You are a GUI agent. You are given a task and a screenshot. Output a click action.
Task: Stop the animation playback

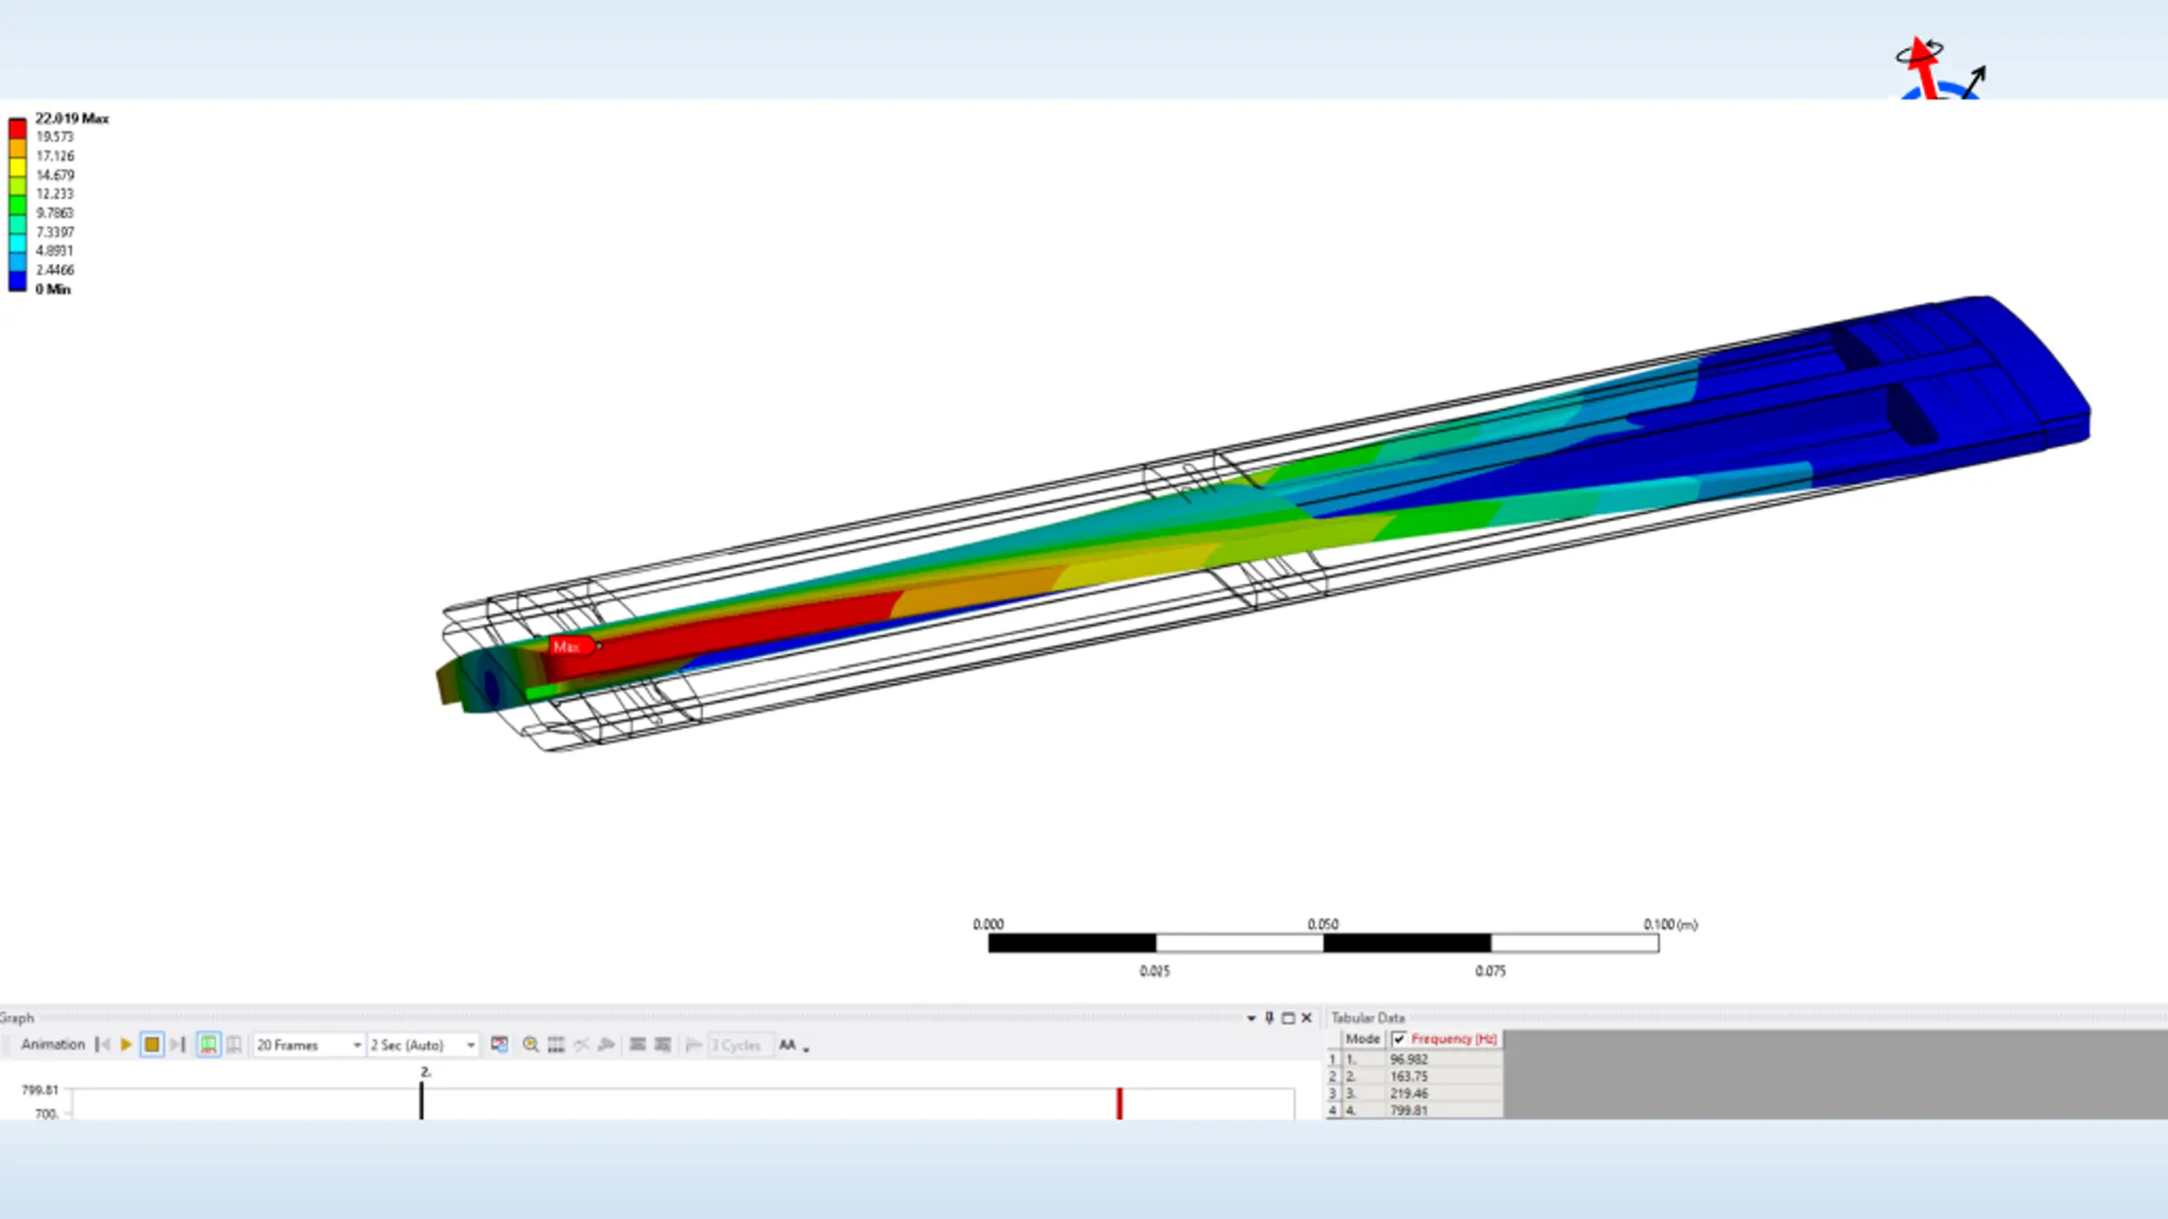(x=152, y=1045)
